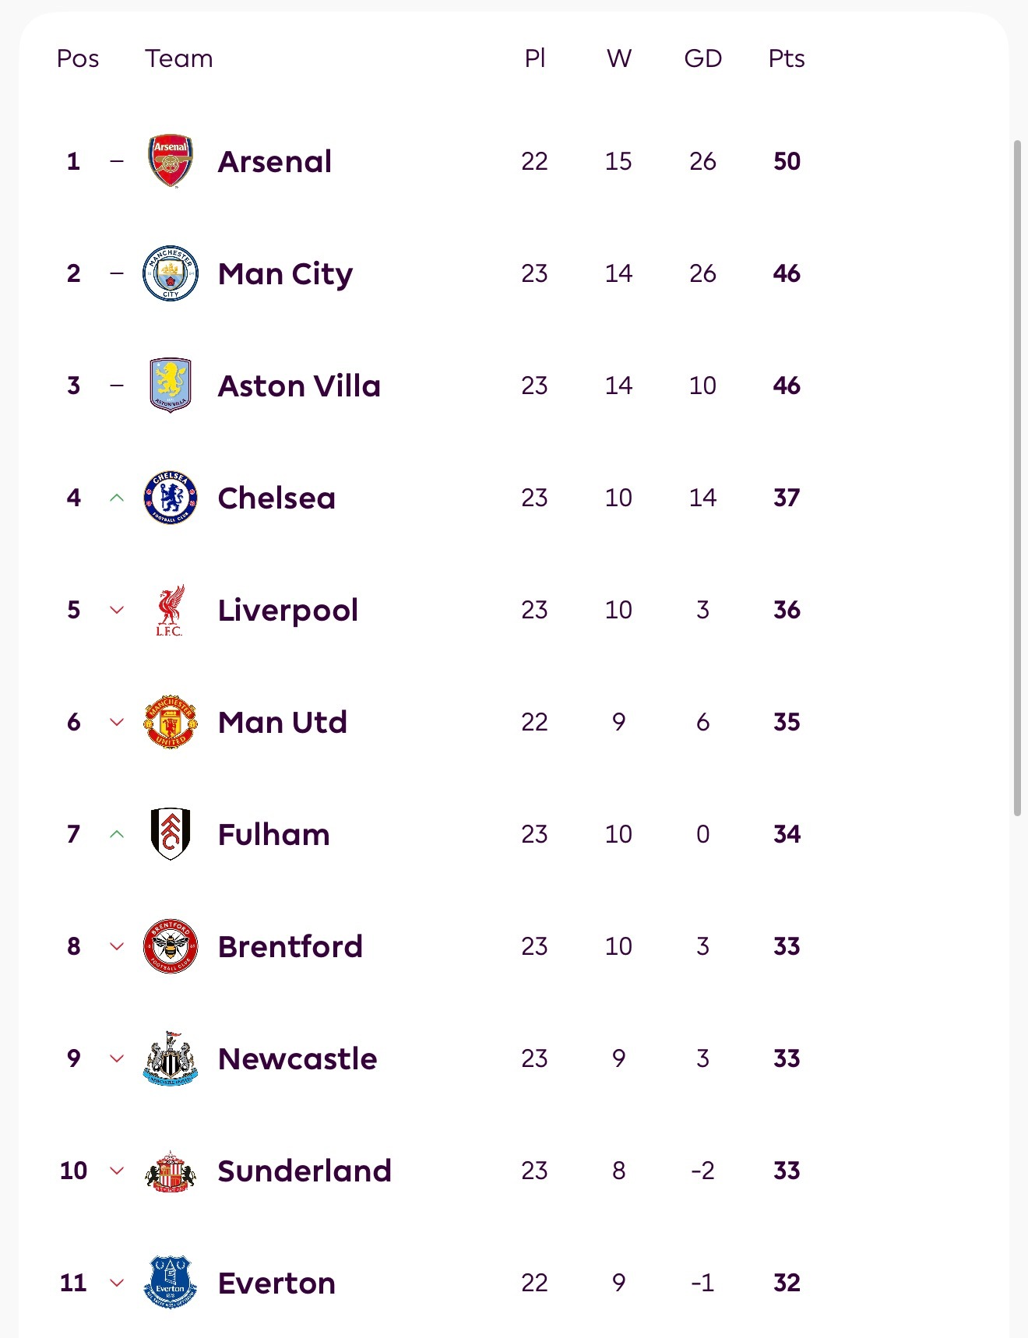This screenshot has height=1338, width=1028.
Task: Click the Team column header
Action: tap(178, 58)
